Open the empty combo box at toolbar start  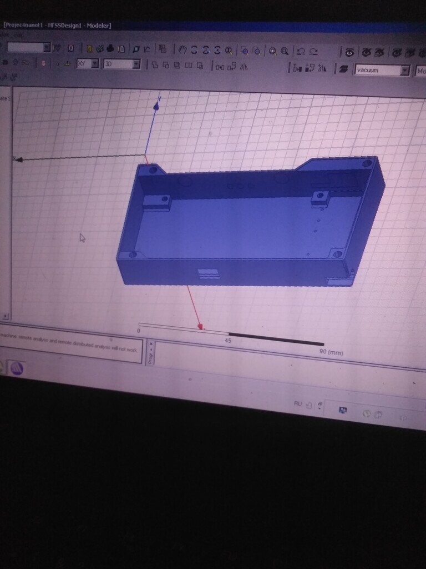pyautogui.click(x=47, y=47)
